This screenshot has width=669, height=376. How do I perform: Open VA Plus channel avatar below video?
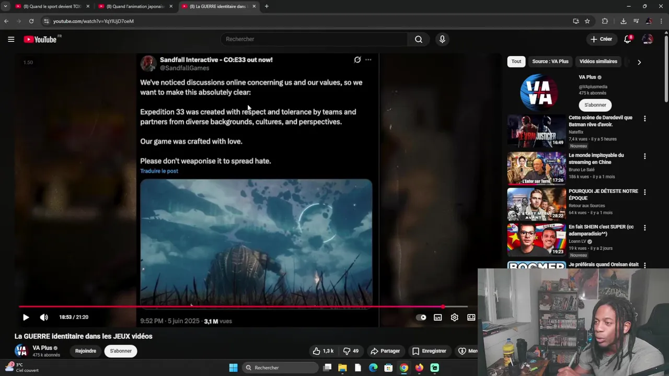pyautogui.click(x=21, y=351)
